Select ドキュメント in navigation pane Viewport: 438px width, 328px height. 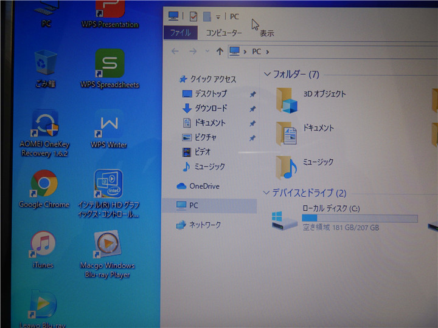pyautogui.click(x=204, y=123)
